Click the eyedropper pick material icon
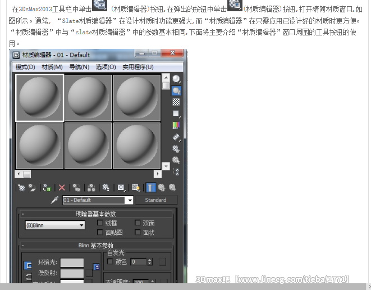 [54, 200]
